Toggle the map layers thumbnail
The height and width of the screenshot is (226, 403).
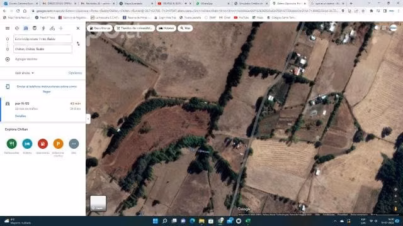98,203
